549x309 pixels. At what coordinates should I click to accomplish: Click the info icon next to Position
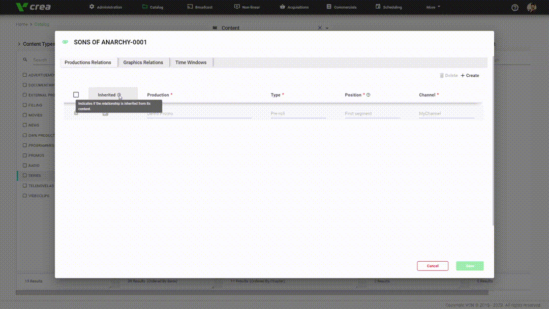[369, 95]
